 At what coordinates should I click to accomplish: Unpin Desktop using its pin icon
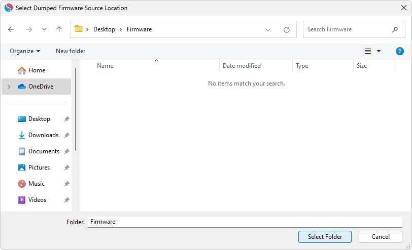pos(66,119)
